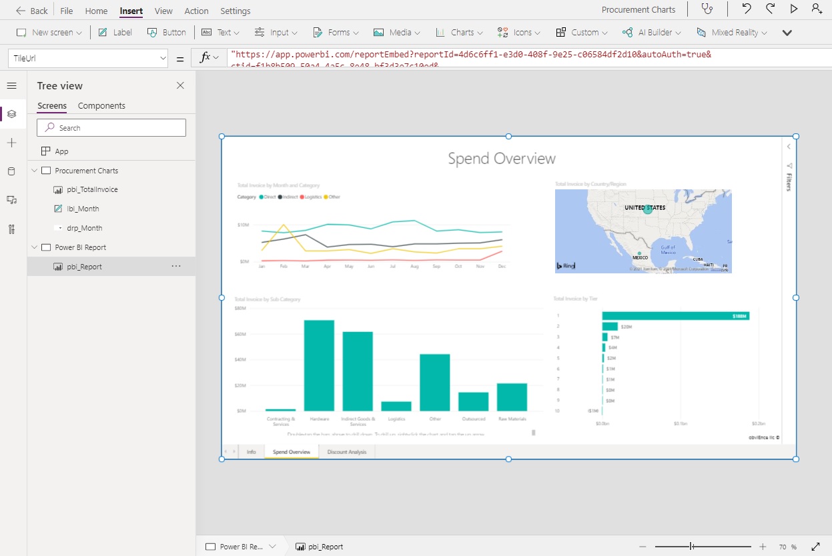Redo the last change
This screenshot has height=556, width=832.
pos(769,9)
